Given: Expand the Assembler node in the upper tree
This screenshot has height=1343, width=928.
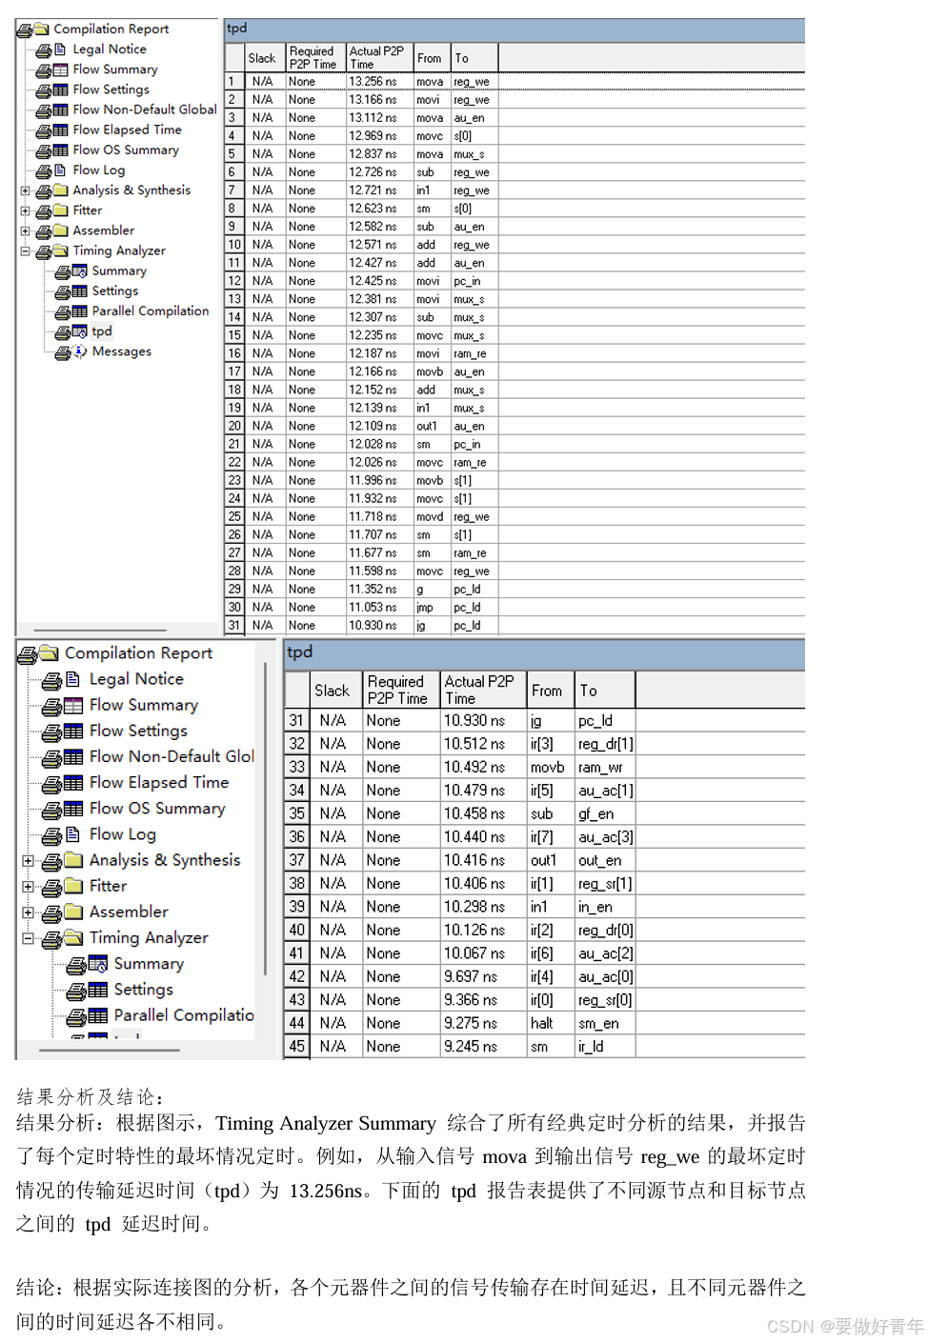Looking at the screenshot, I should coord(26,231).
